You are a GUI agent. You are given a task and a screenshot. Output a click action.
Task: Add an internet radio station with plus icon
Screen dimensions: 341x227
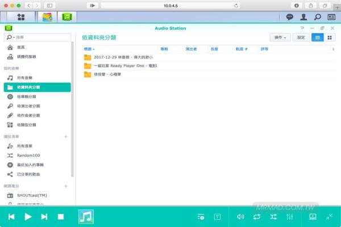pyautogui.click(x=66, y=186)
